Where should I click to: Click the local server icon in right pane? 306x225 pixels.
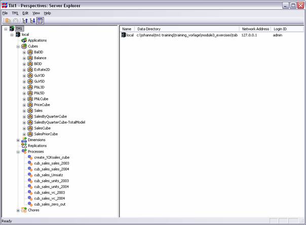(x=123, y=35)
